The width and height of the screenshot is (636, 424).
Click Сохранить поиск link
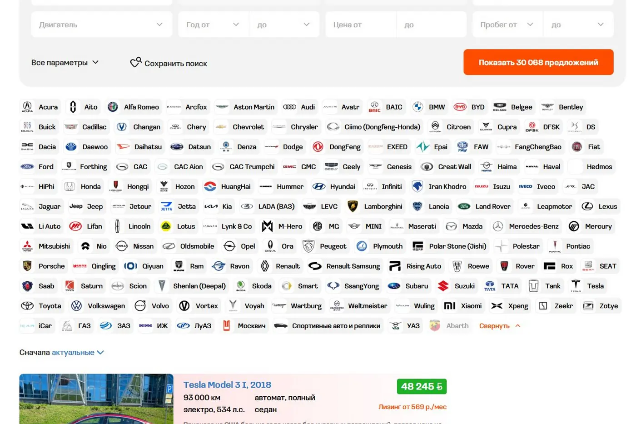[176, 64]
